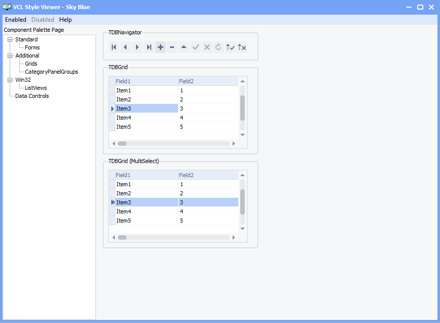Viewport: 440px width, 323px height.
Task: Click Field1 column header in first TDBGrid
Action: point(147,81)
